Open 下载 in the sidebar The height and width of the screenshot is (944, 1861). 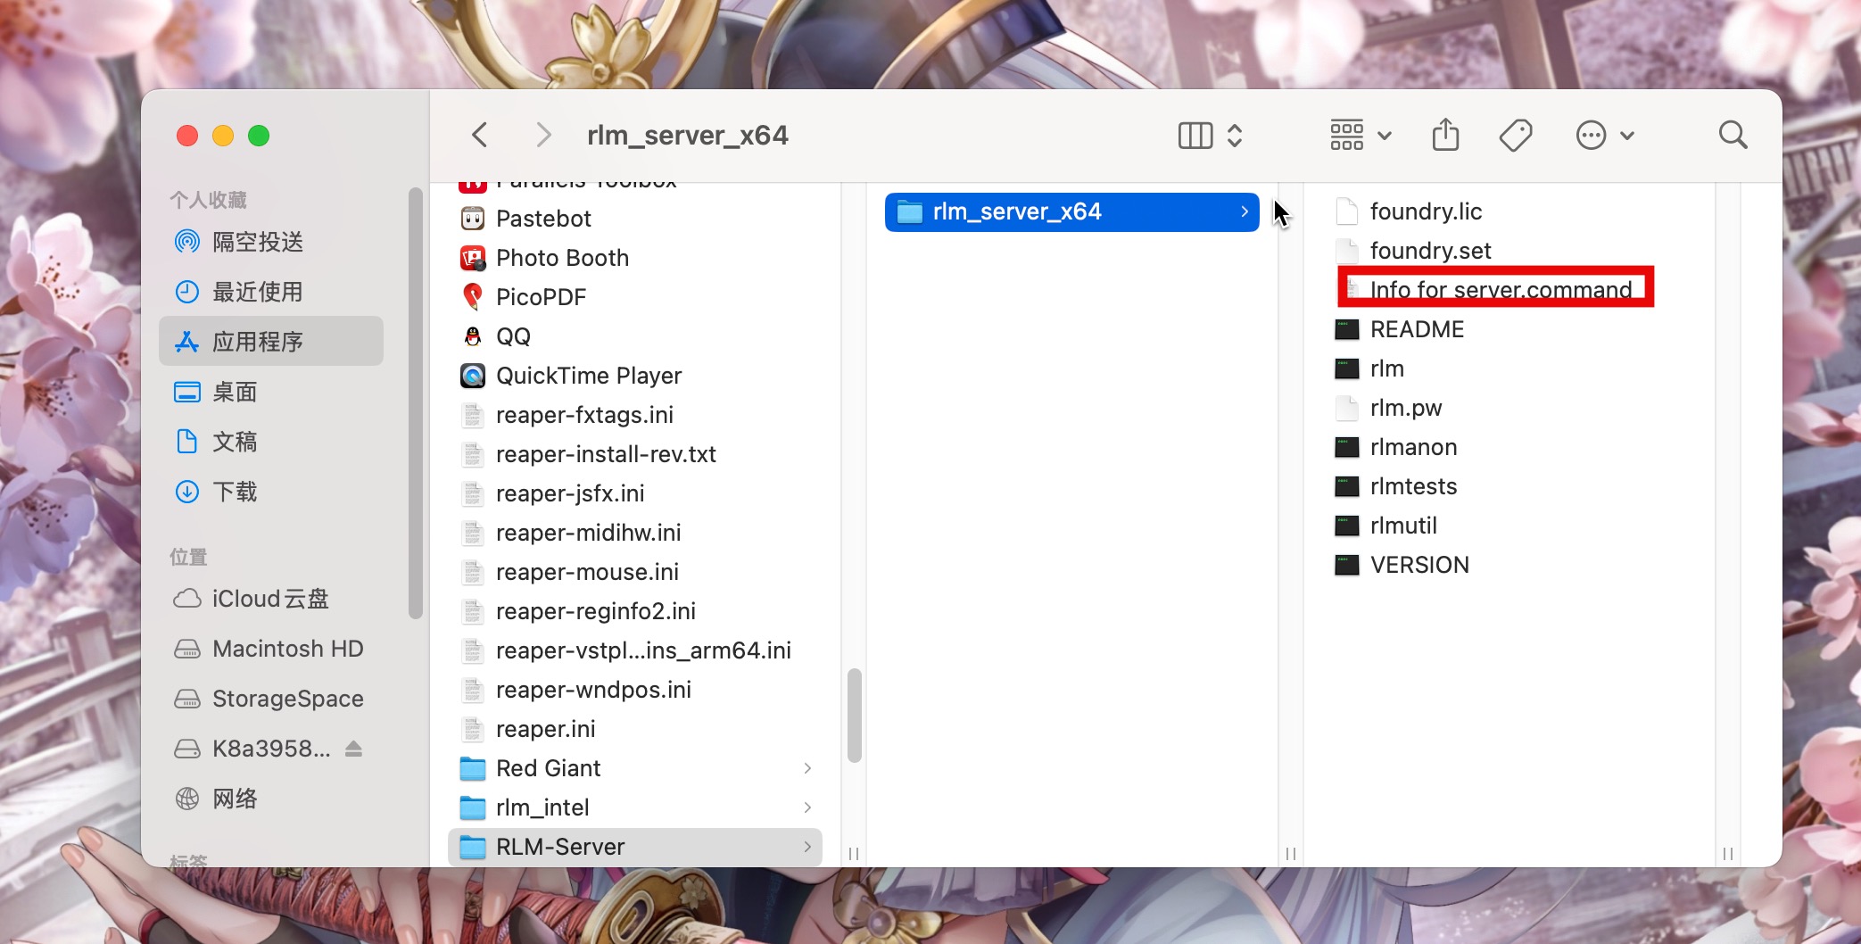pyautogui.click(x=235, y=492)
